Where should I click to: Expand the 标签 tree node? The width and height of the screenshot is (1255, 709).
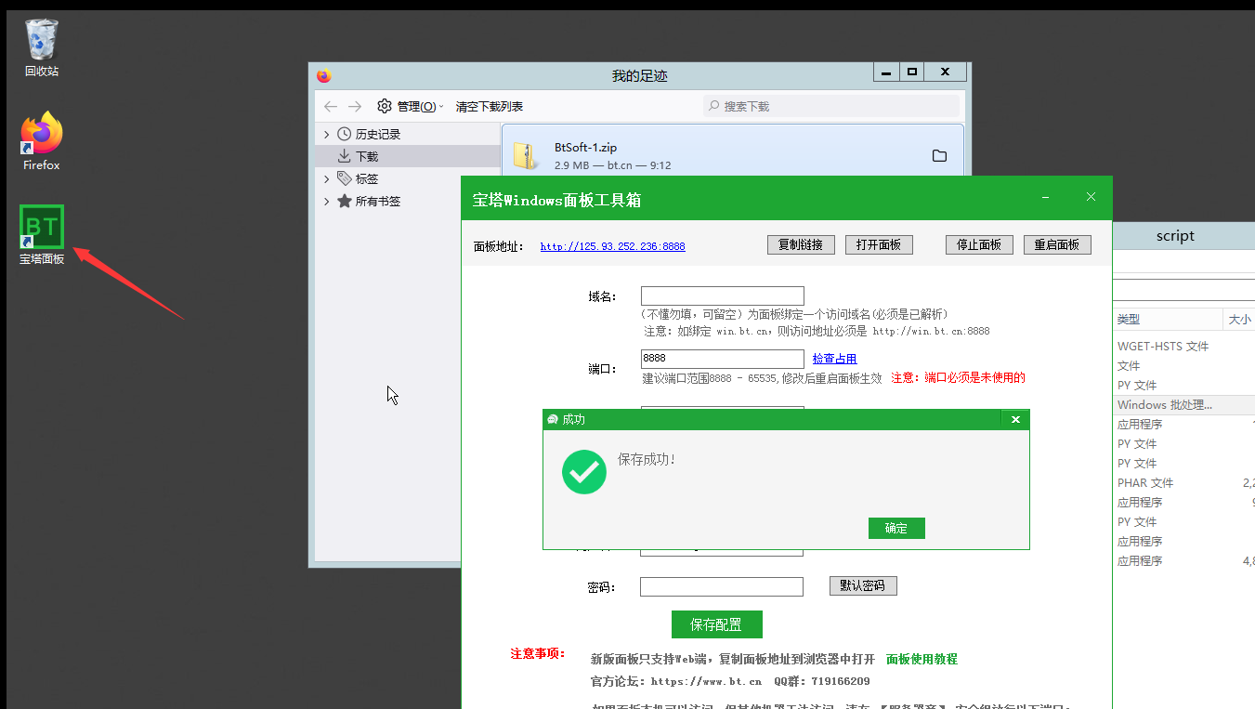[326, 178]
